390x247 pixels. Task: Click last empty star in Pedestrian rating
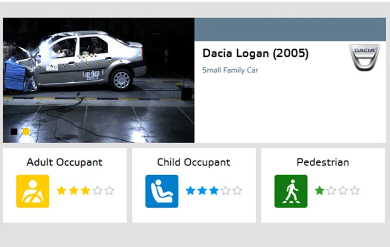(x=354, y=191)
